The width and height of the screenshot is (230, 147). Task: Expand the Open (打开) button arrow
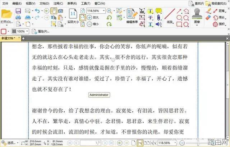click(6, 25)
